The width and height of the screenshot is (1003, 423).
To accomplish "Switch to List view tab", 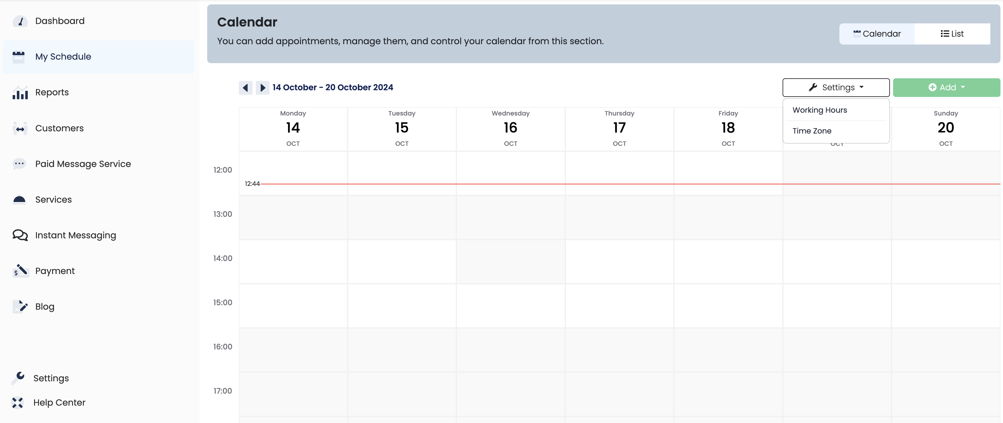I will click(x=952, y=34).
